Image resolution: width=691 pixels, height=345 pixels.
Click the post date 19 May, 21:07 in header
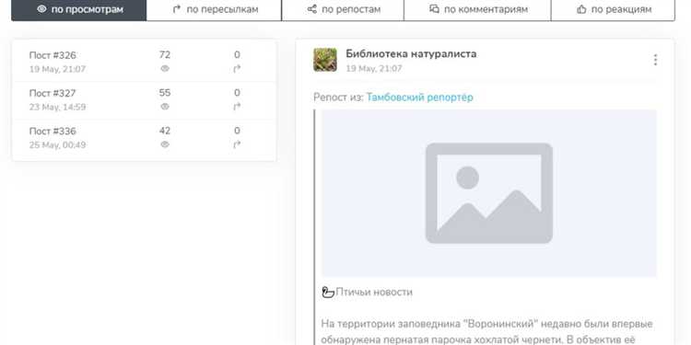click(x=374, y=69)
